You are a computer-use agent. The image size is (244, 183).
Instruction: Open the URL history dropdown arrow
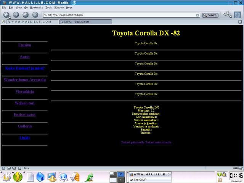pyautogui.click(x=197, y=15)
